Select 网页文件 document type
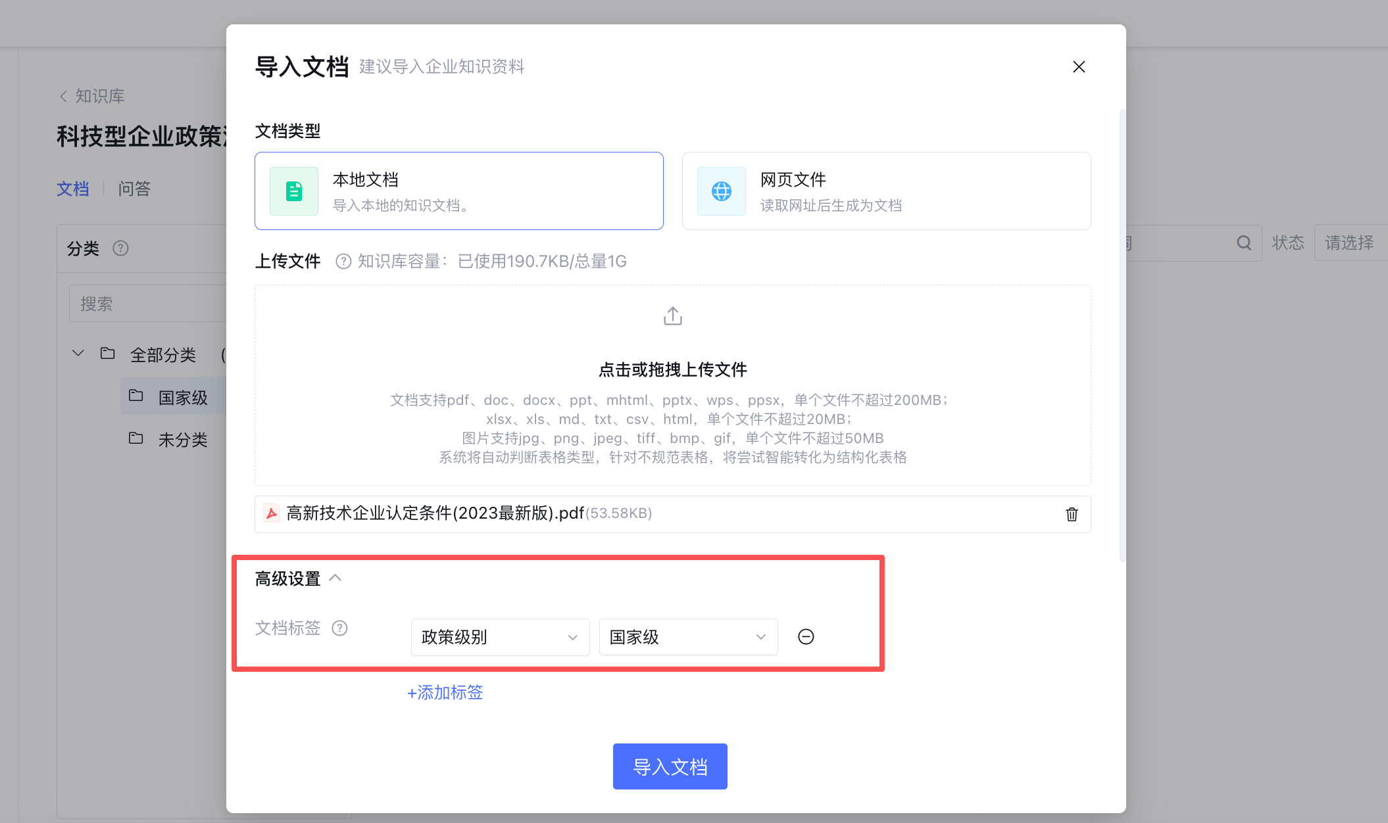This screenshot has height=823, width=1388. (x=886, y=191)
